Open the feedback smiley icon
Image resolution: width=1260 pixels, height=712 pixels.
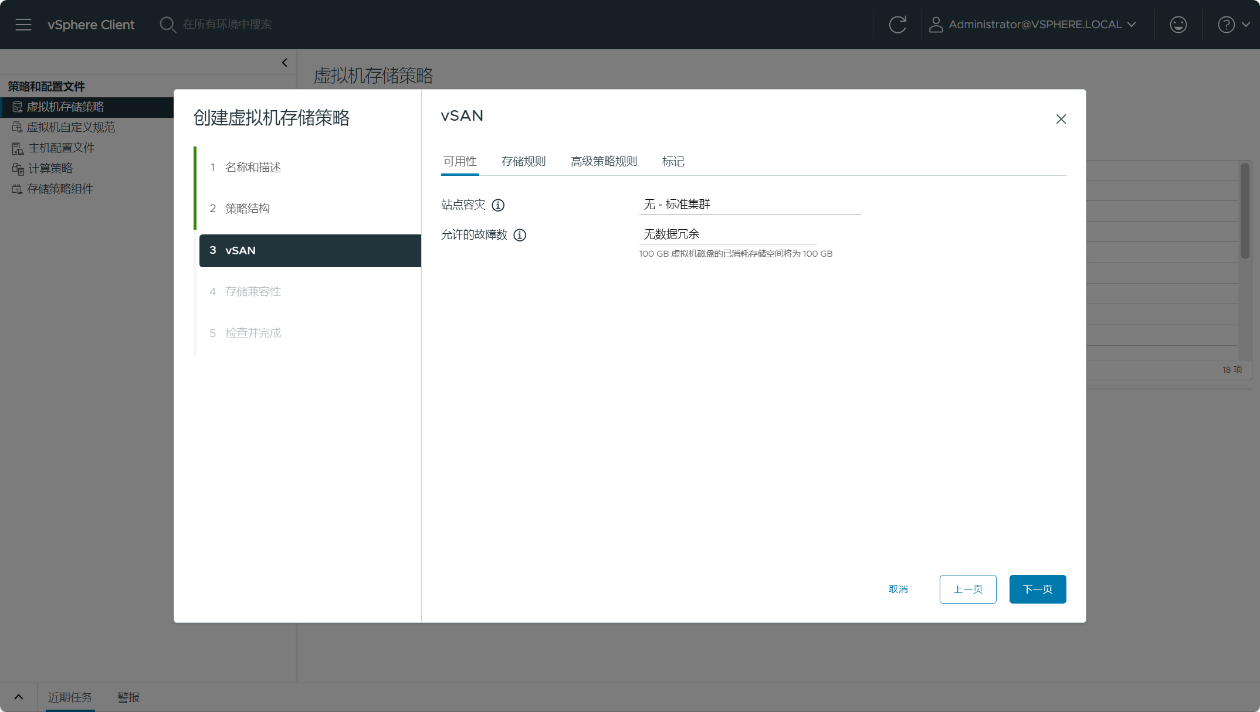click(x=1178, y=24)
